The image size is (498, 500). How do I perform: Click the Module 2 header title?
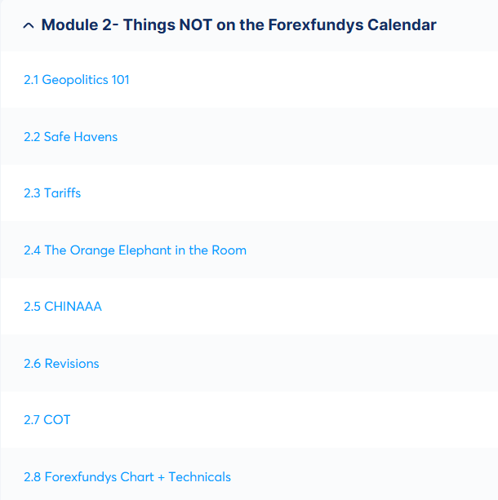click(238, 25)
